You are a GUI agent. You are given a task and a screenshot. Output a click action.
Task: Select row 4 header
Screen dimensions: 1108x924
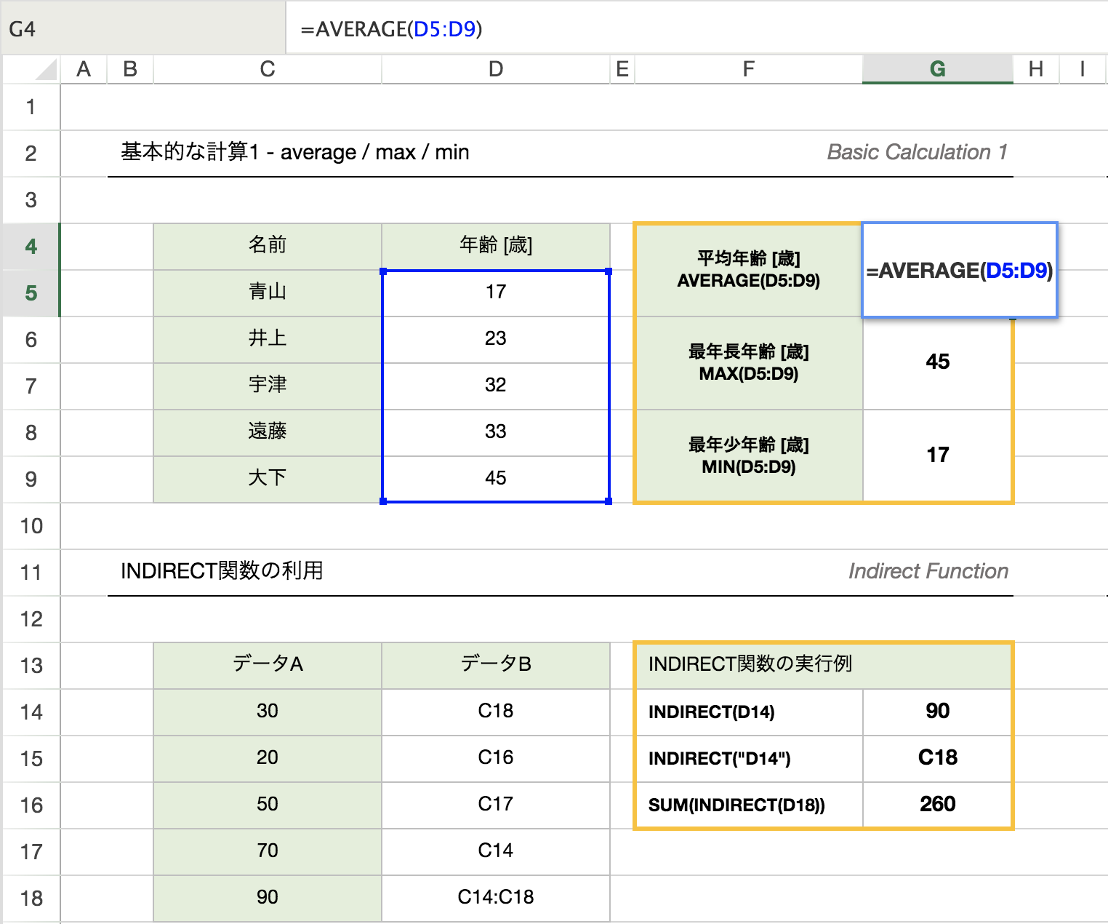point(31,247)
